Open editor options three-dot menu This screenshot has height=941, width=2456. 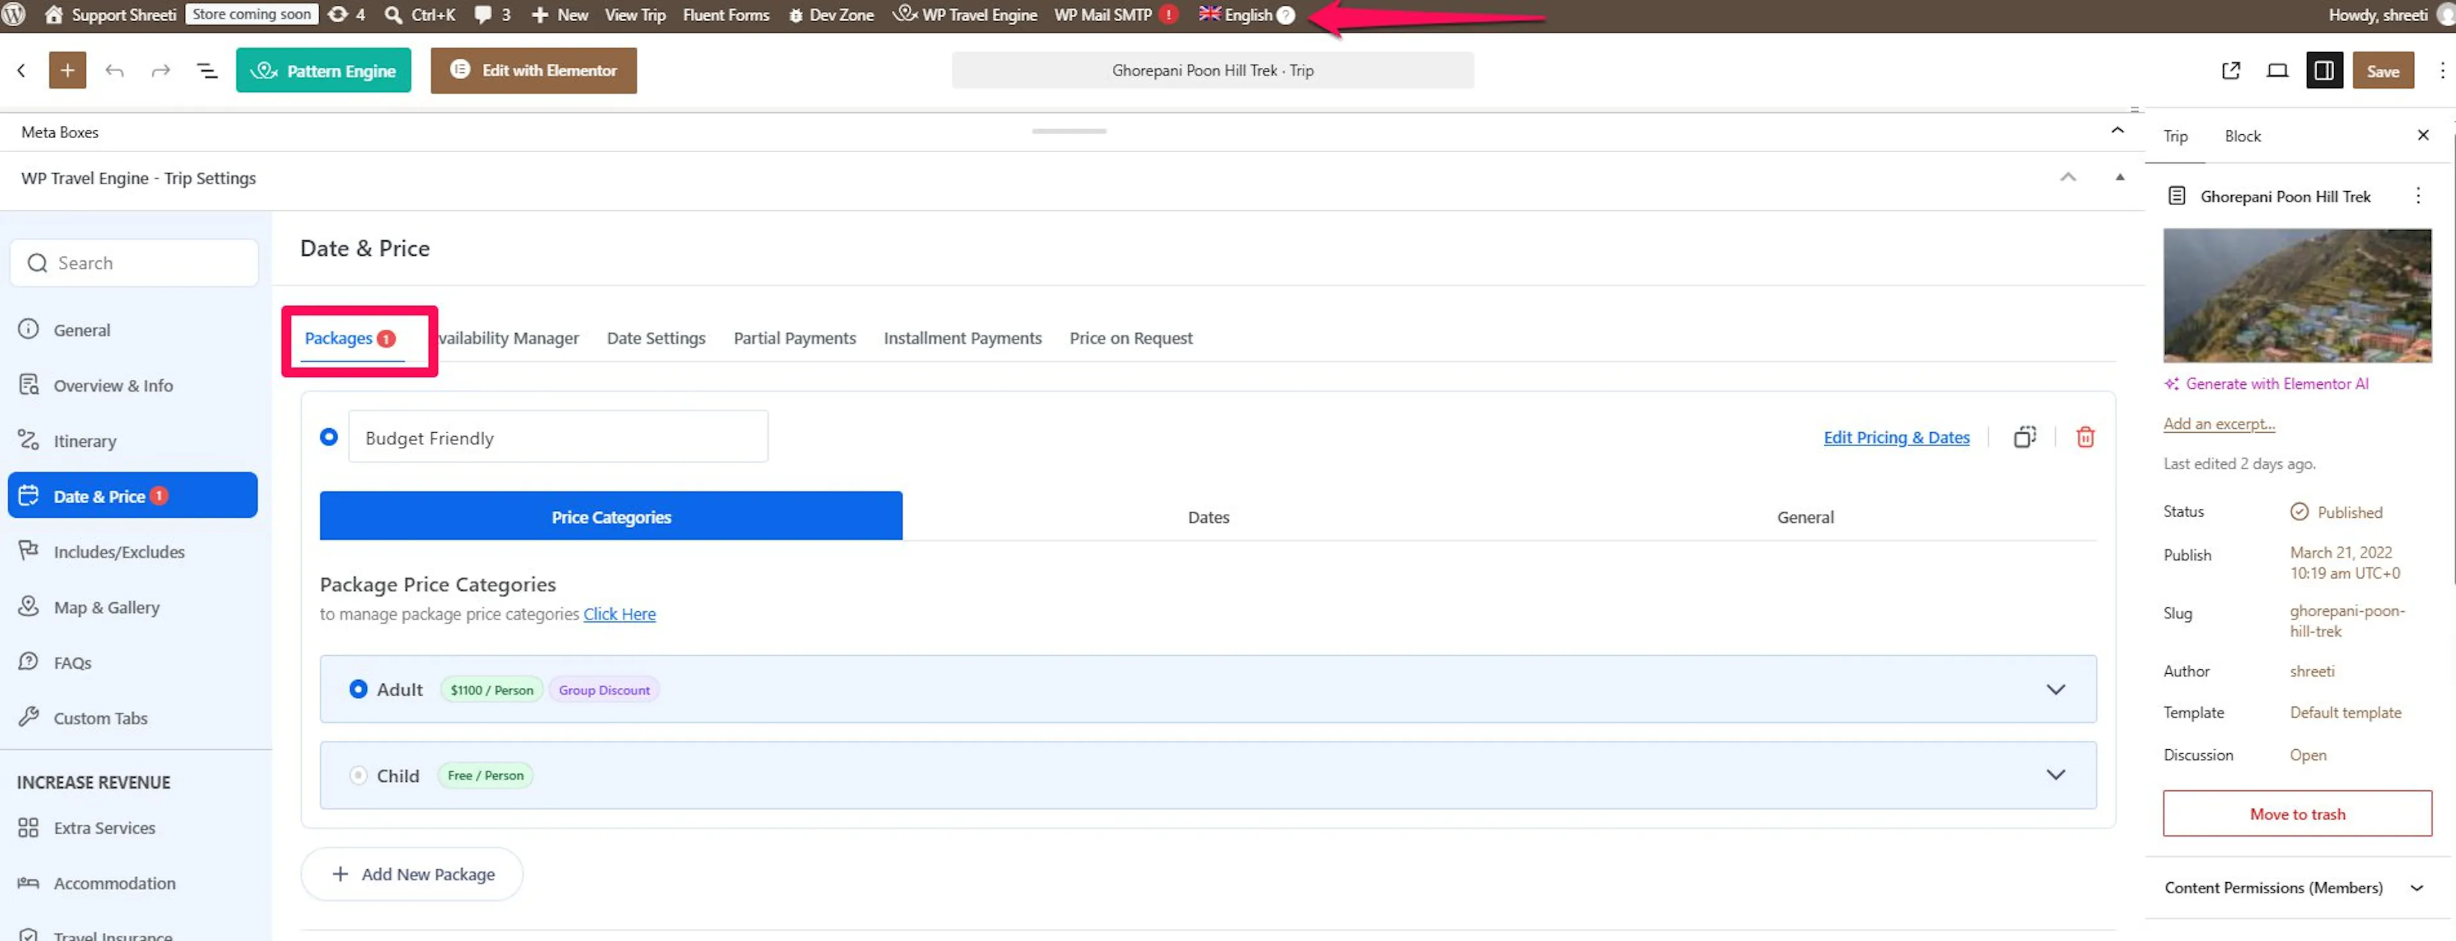pyautogui.click(x=2442, y=70)
